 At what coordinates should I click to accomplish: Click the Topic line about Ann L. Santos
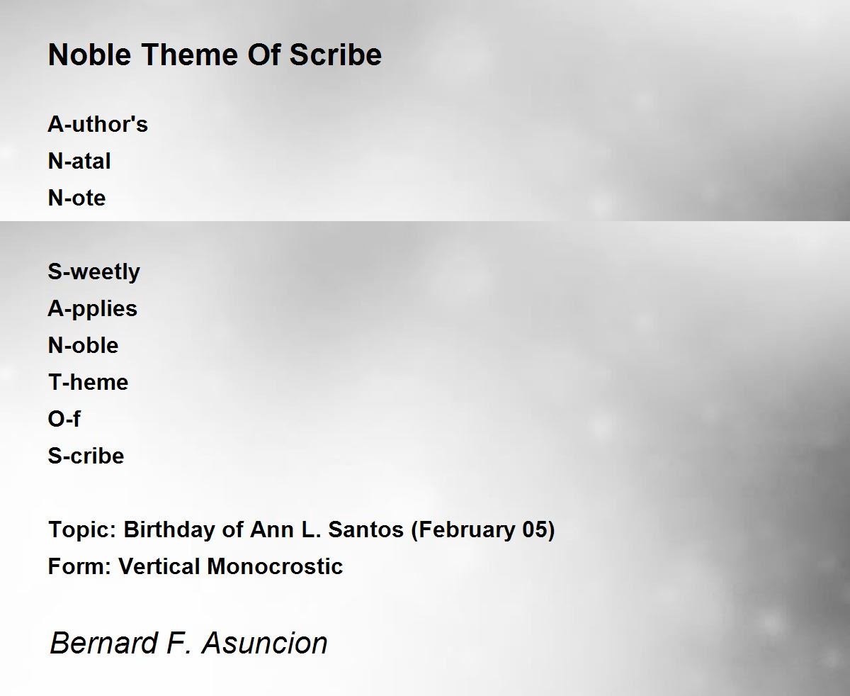pos(301,529)
